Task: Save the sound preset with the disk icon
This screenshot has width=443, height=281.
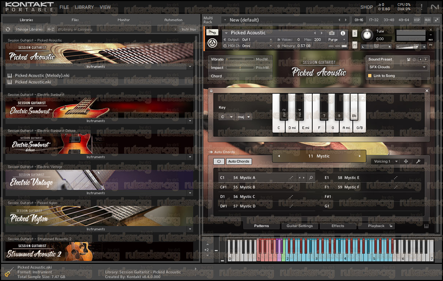Action: pyautogui.click(x=409, y=59)
